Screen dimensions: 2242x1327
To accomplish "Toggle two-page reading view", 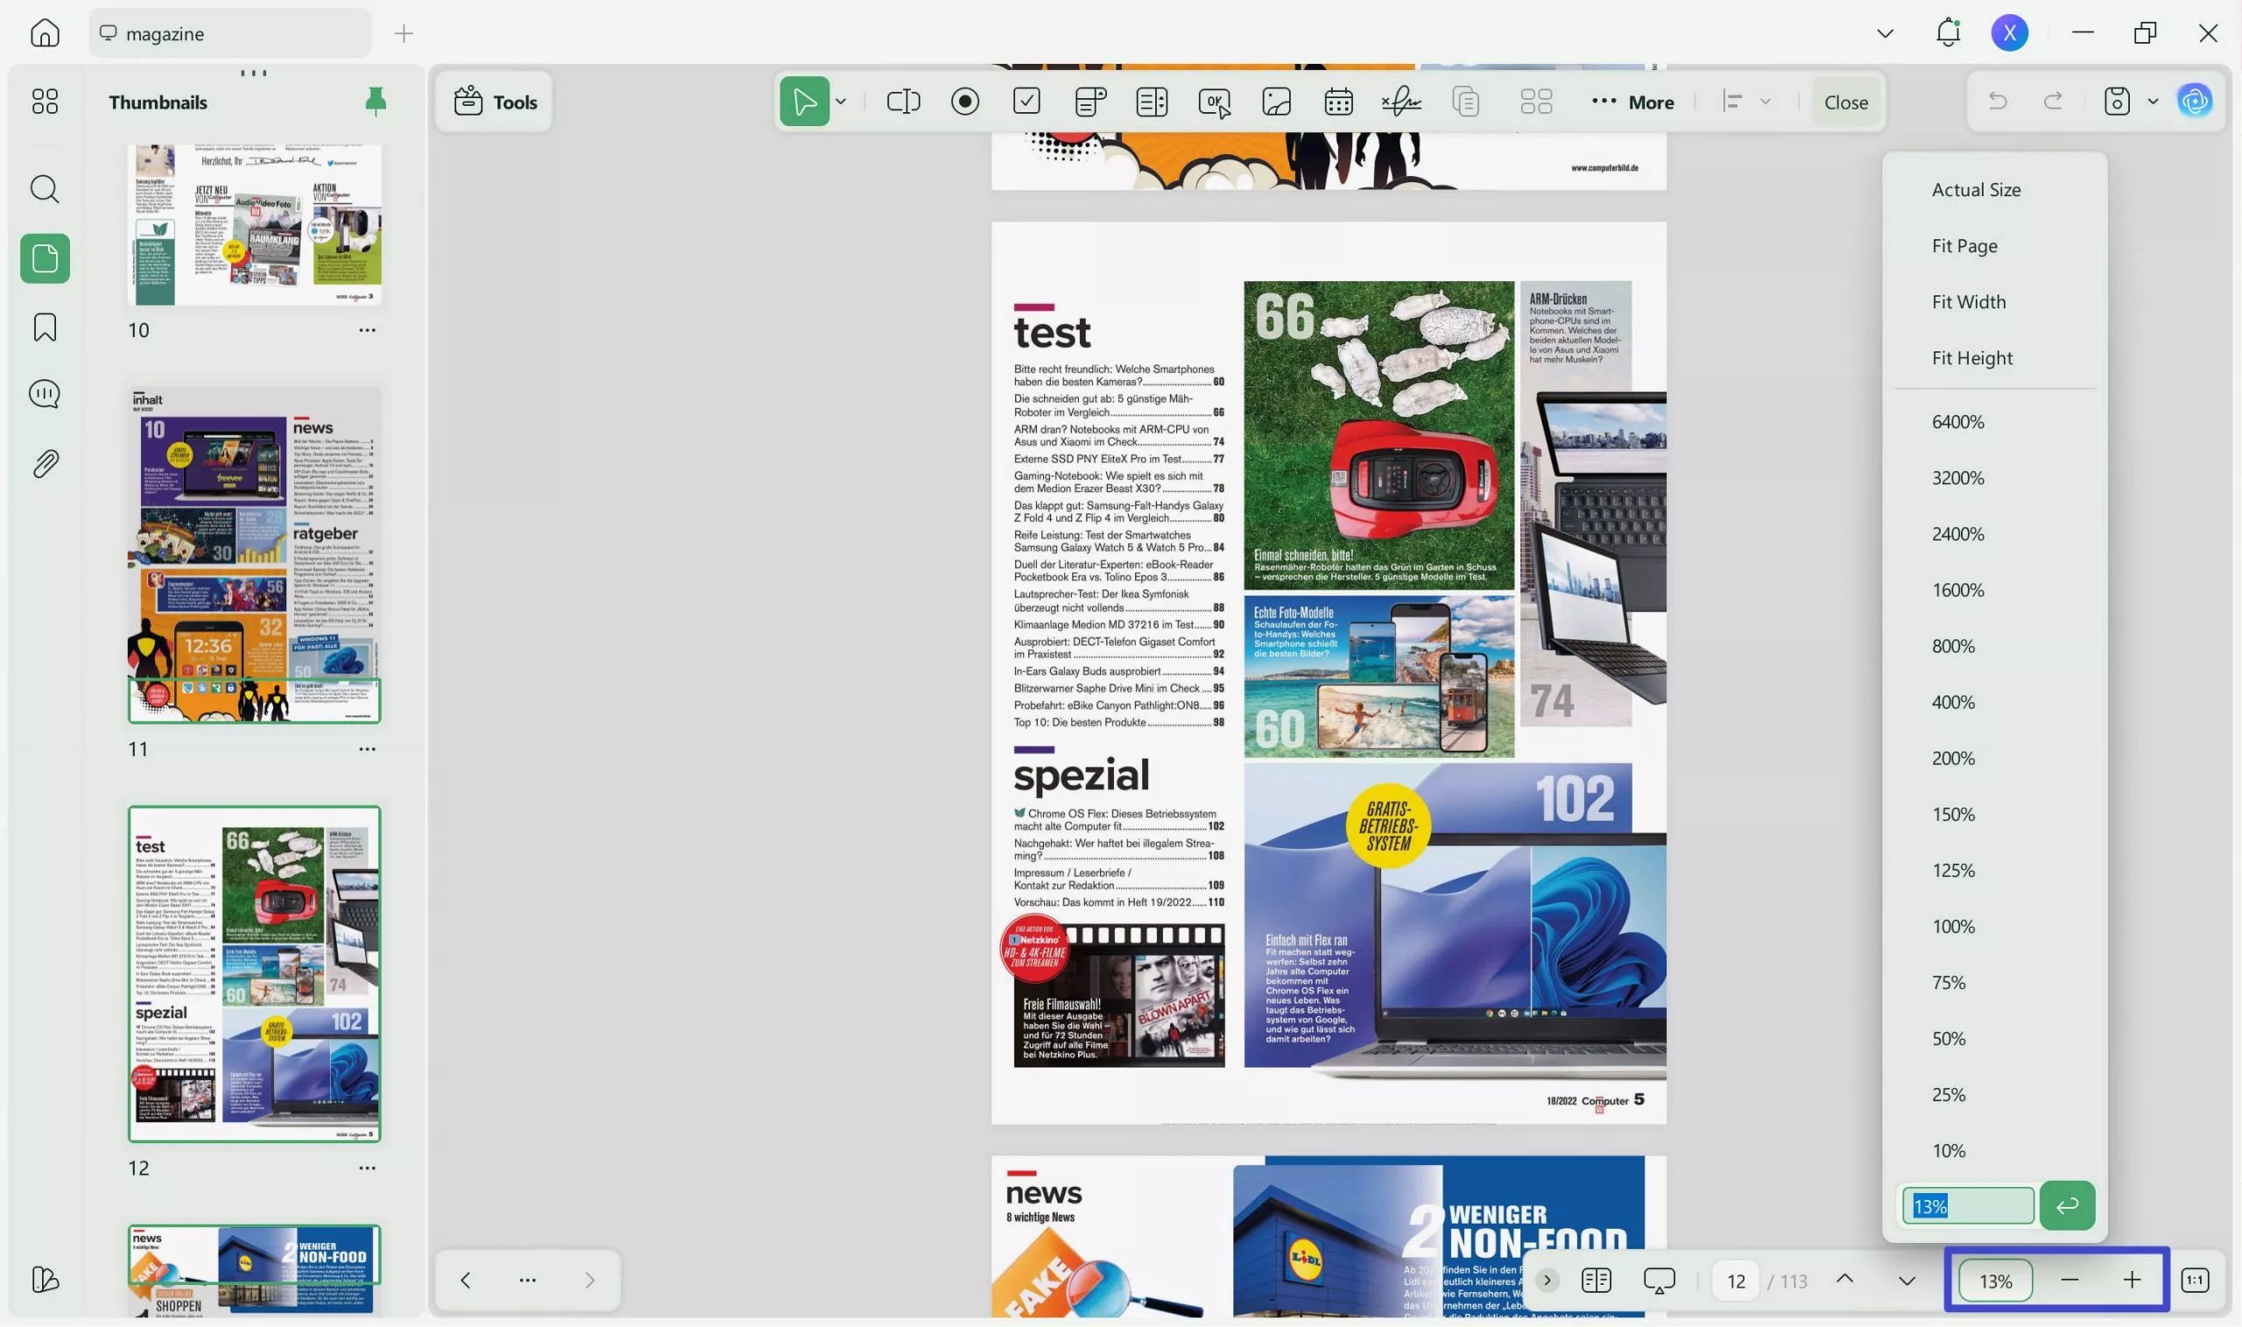I will [x=1597, y=1280].
